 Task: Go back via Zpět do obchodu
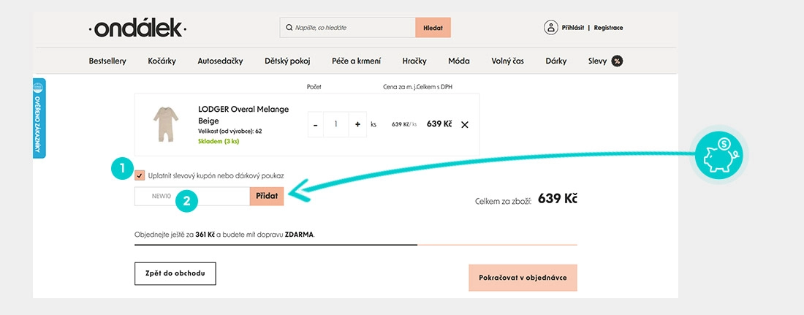pyautogui.click(x=175, y=273)
